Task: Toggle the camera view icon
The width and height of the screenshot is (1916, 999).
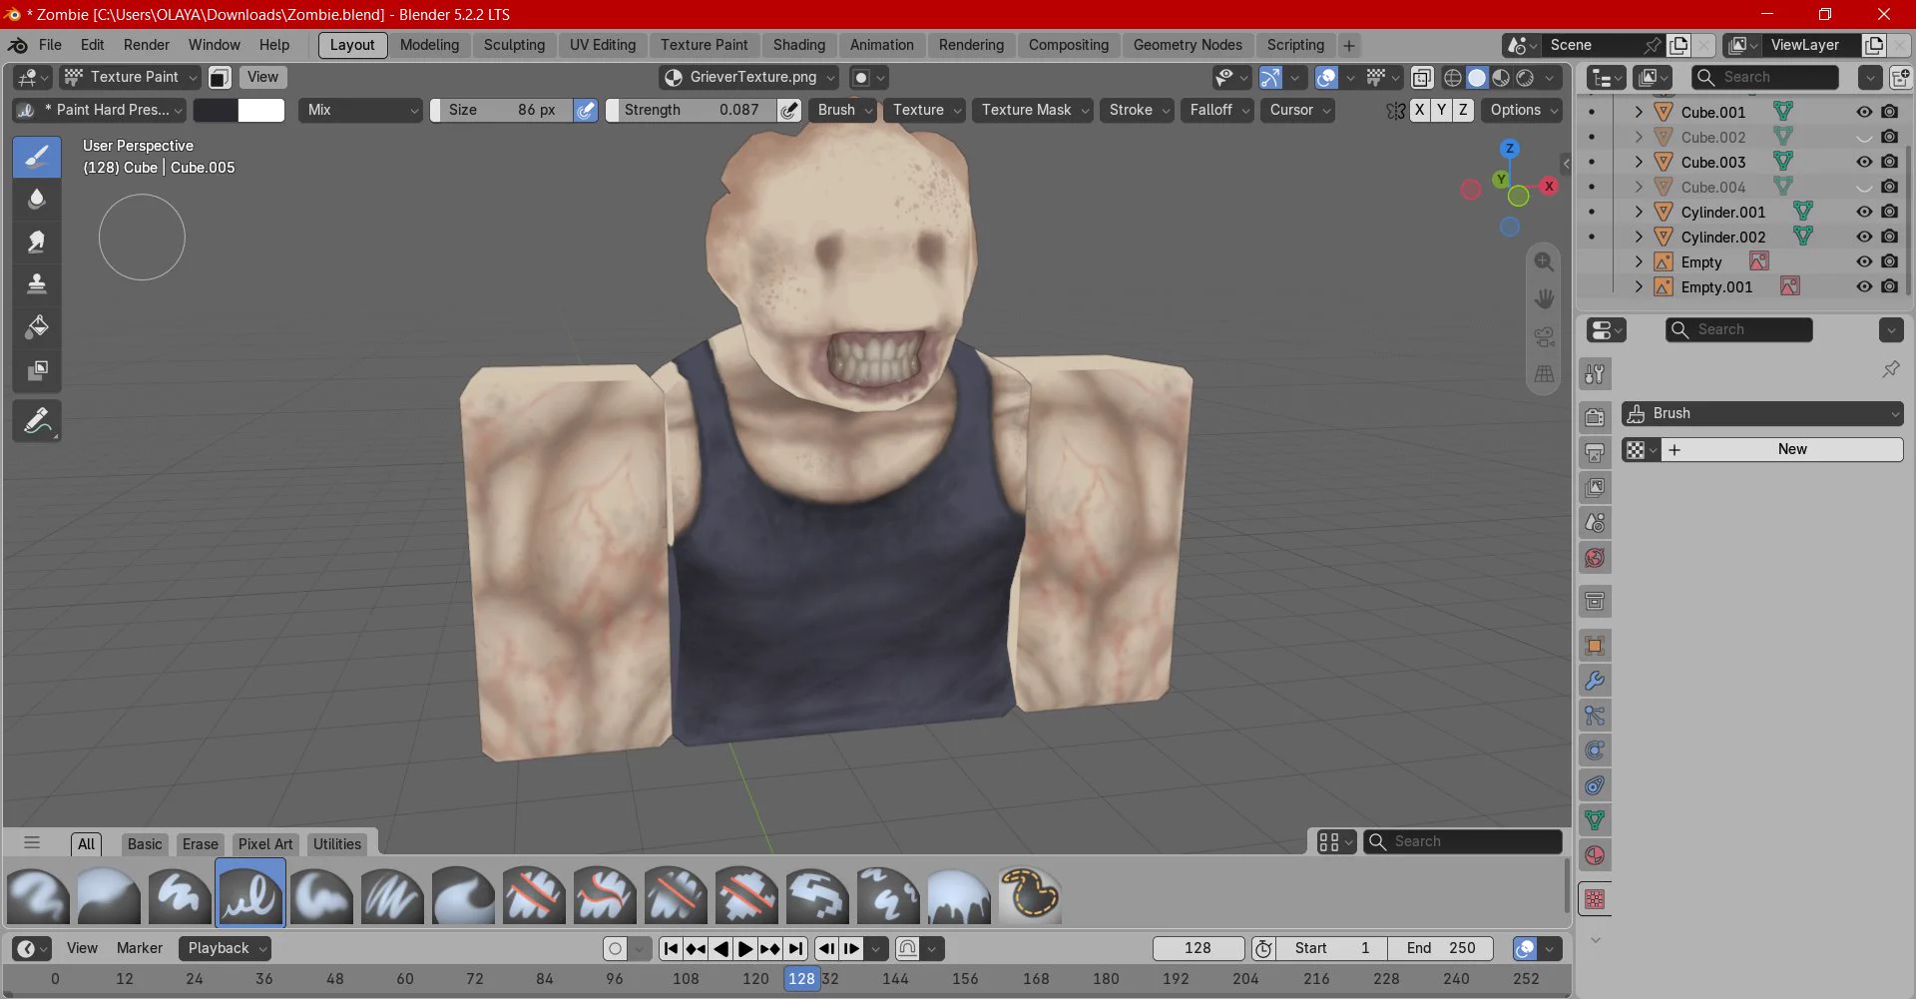Action: [1544, 336]
